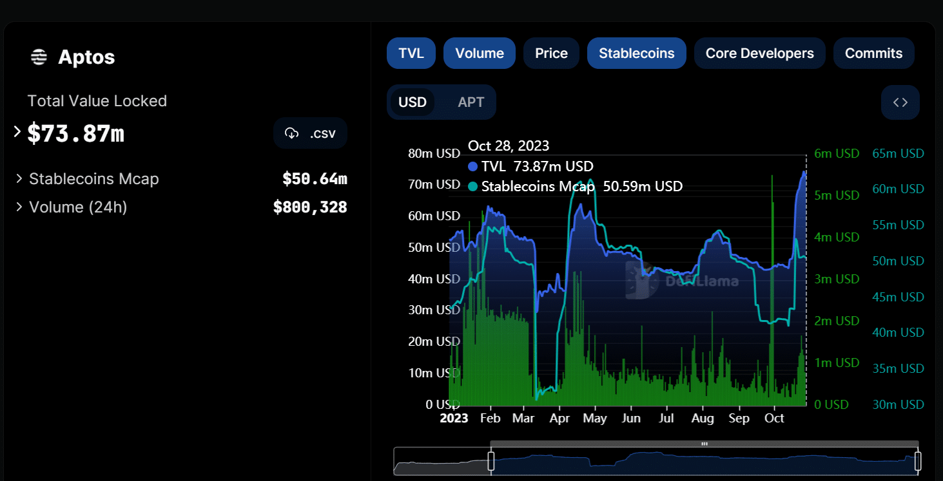Switch denomination to APT
The image size is (943, 481).
tap(471, 102)
